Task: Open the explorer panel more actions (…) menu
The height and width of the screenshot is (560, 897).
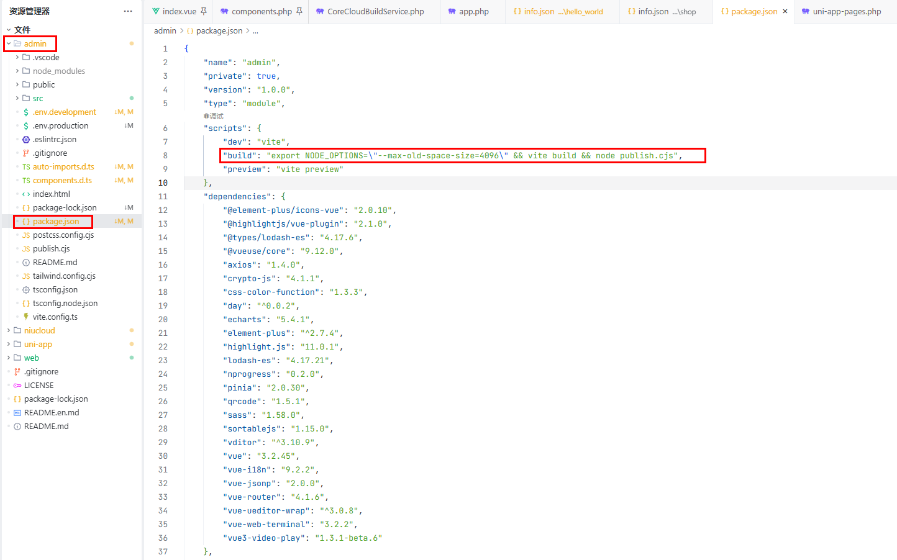Action: 128,11
